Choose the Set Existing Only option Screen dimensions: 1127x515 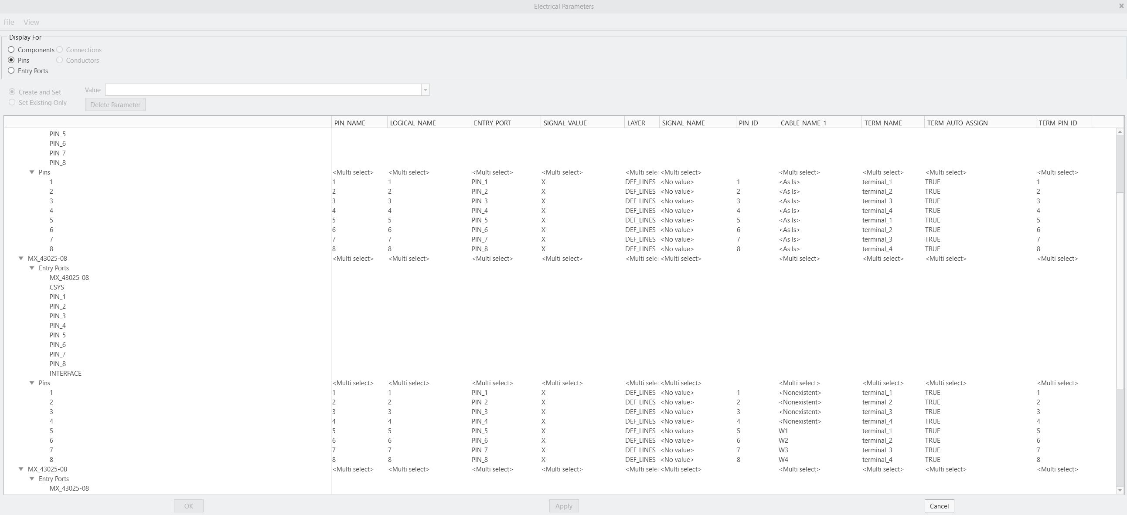(x=12, y=102)
